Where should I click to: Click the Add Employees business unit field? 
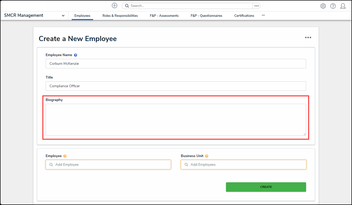click(x=243, y=165)
